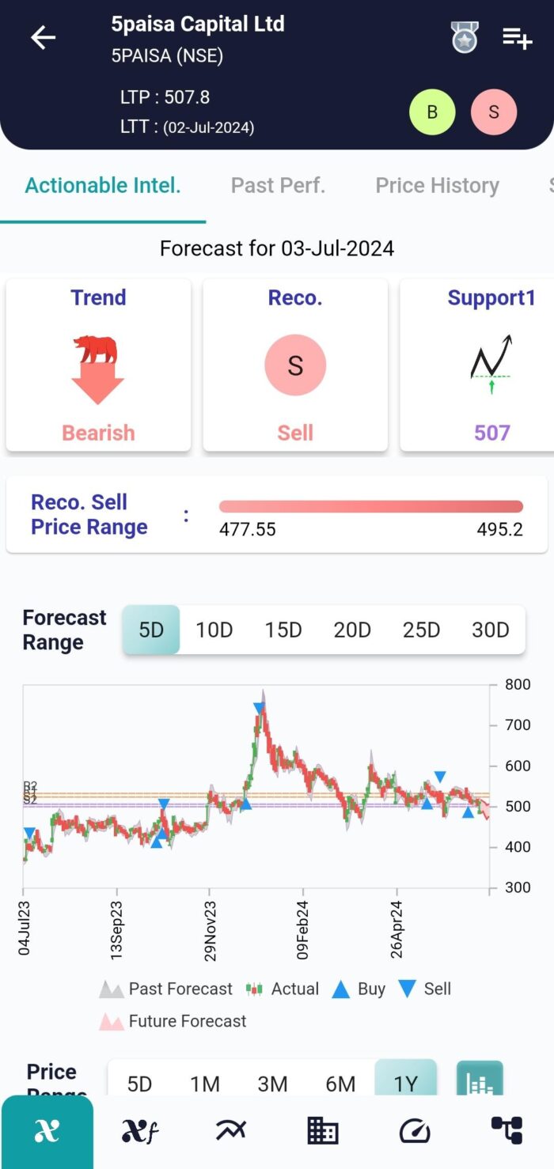
Task: Toggle the pink S (Sell) indicator
Action: click(494, 112)
